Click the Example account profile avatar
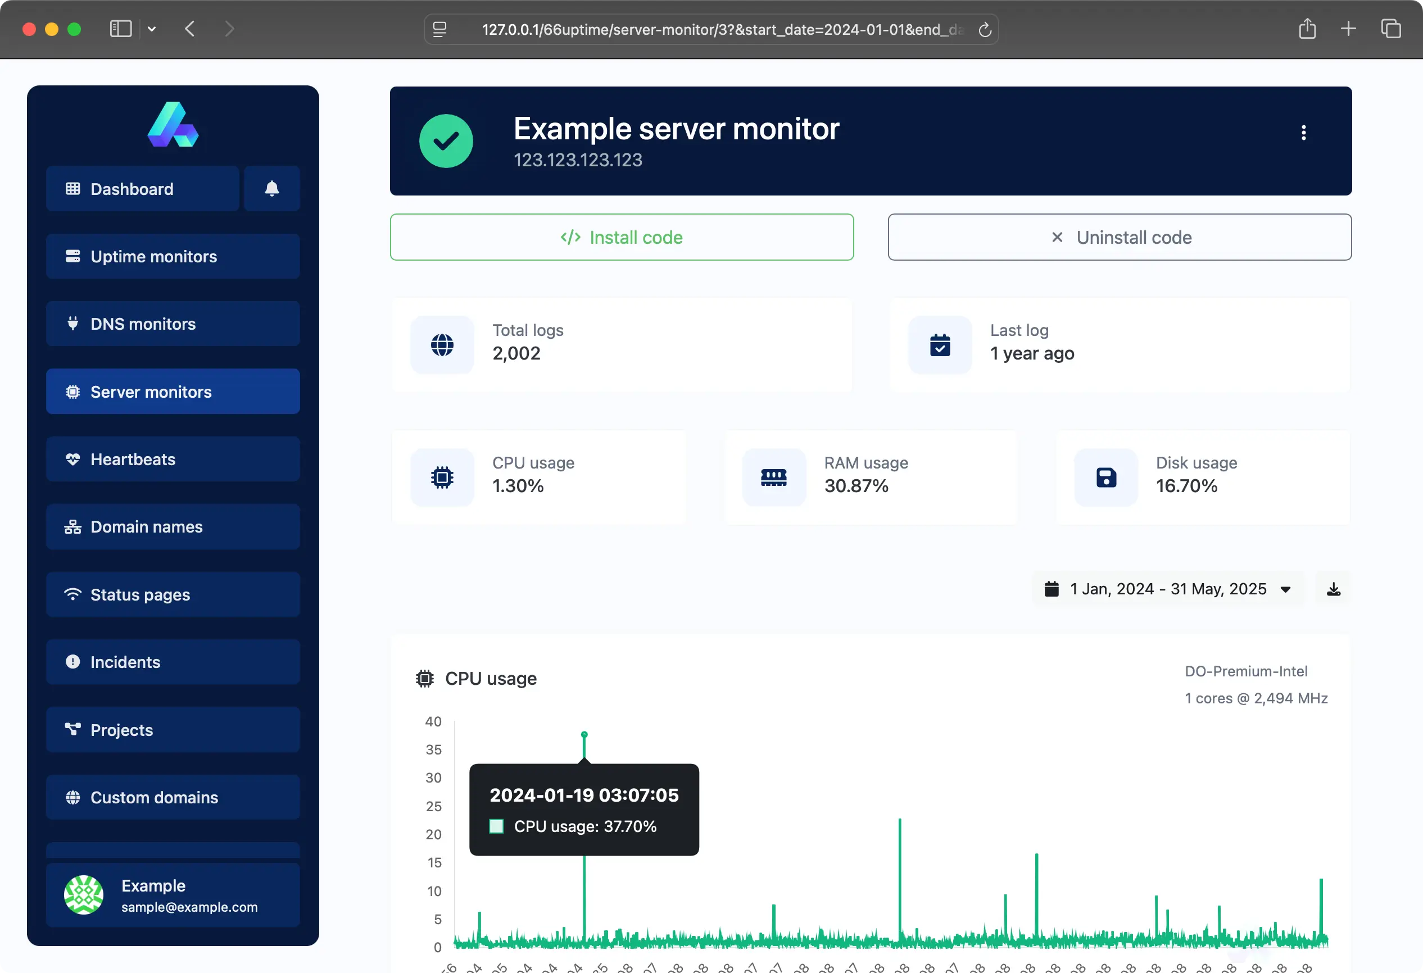The width and height of the screenshot is (1423, 973). point(84,894)
